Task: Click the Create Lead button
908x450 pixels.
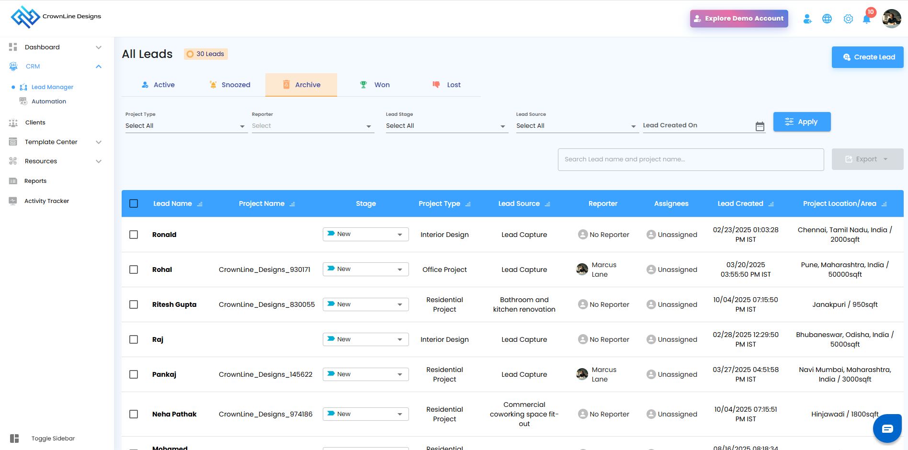Action: click(867, 57)
